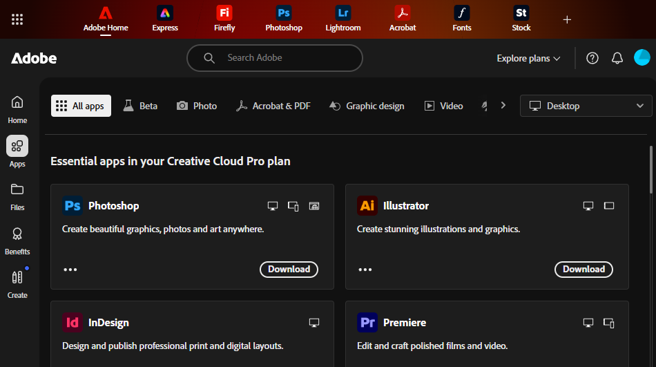656x367 pixels.
Task: Click the Illustrator card Ai icon
Action: tap(367, 206)
